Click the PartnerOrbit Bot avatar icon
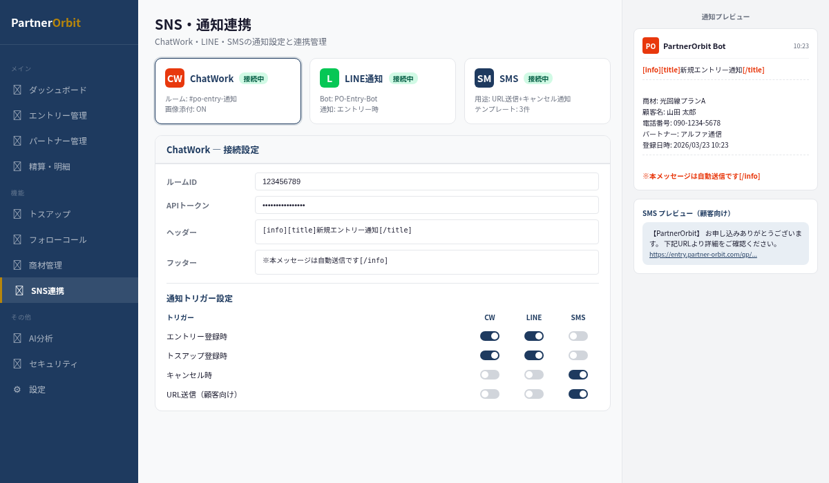This screenshot has width=829, height=483. tap(651, 46)
